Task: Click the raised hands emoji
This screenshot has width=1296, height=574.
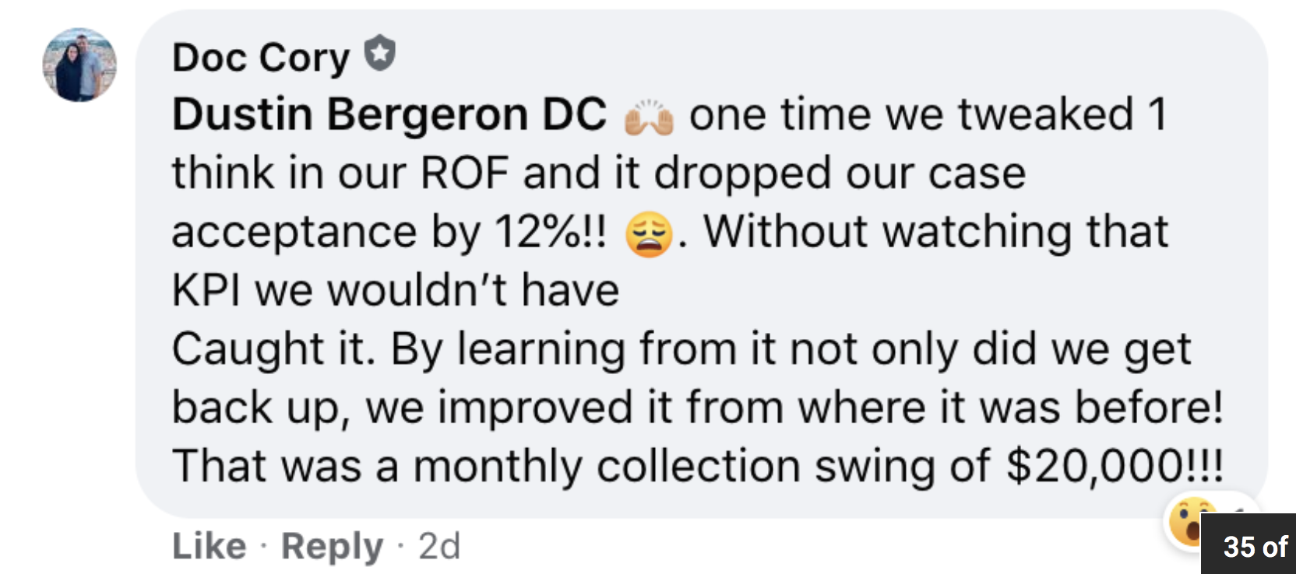Action: click(649, 118)
